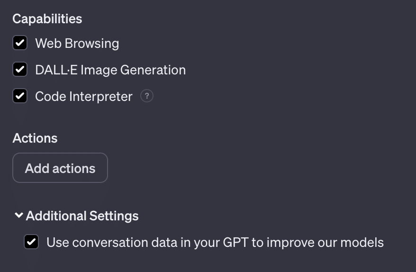Uncheck the Web Browsing checkbox
Screen dimensions: 416x272
20,44
